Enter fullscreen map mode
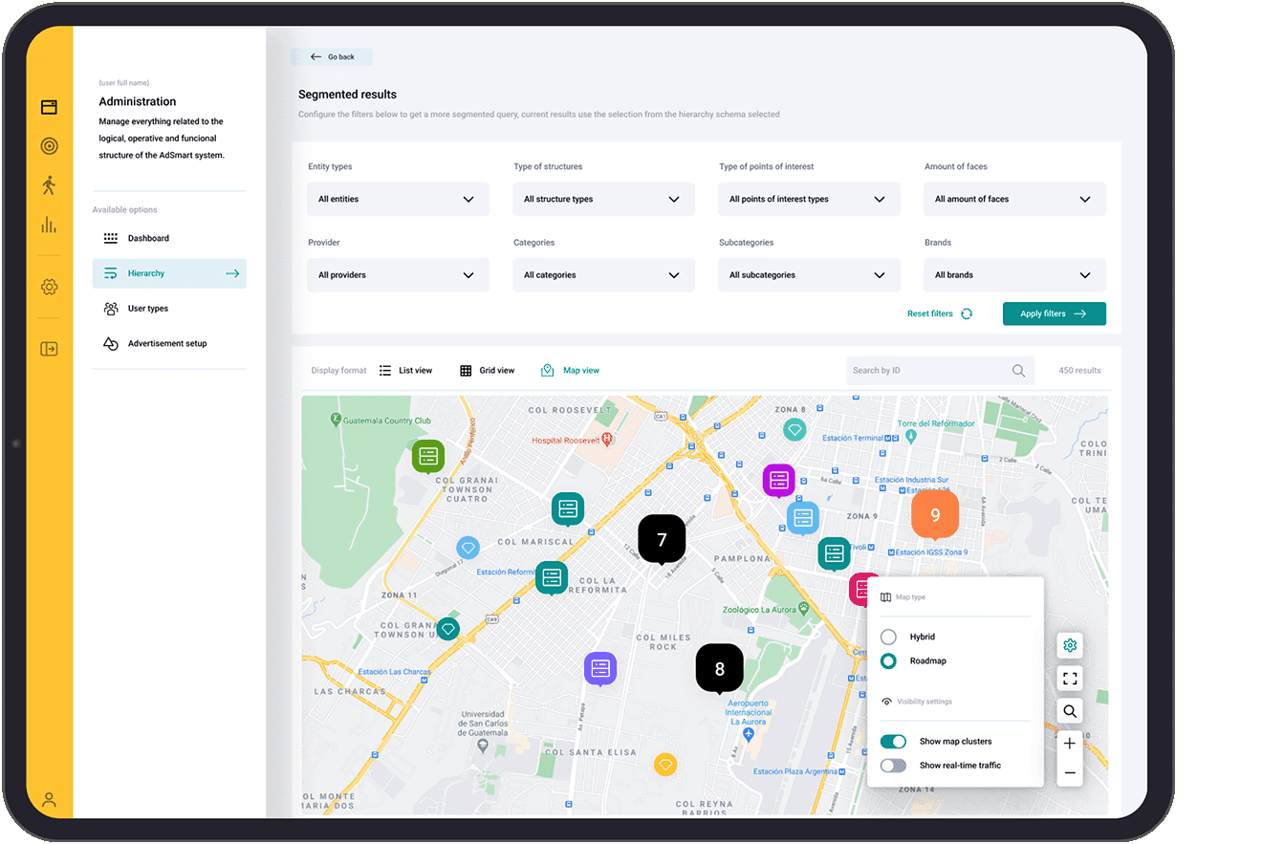1262x844 pixels. [x=1070, y=679]
